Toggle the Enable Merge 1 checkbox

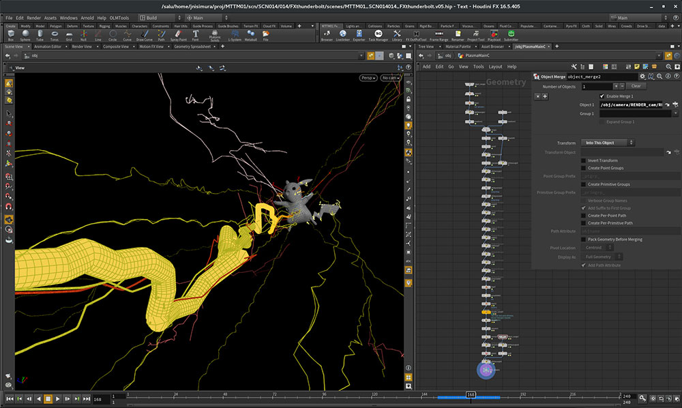[602, 96]
